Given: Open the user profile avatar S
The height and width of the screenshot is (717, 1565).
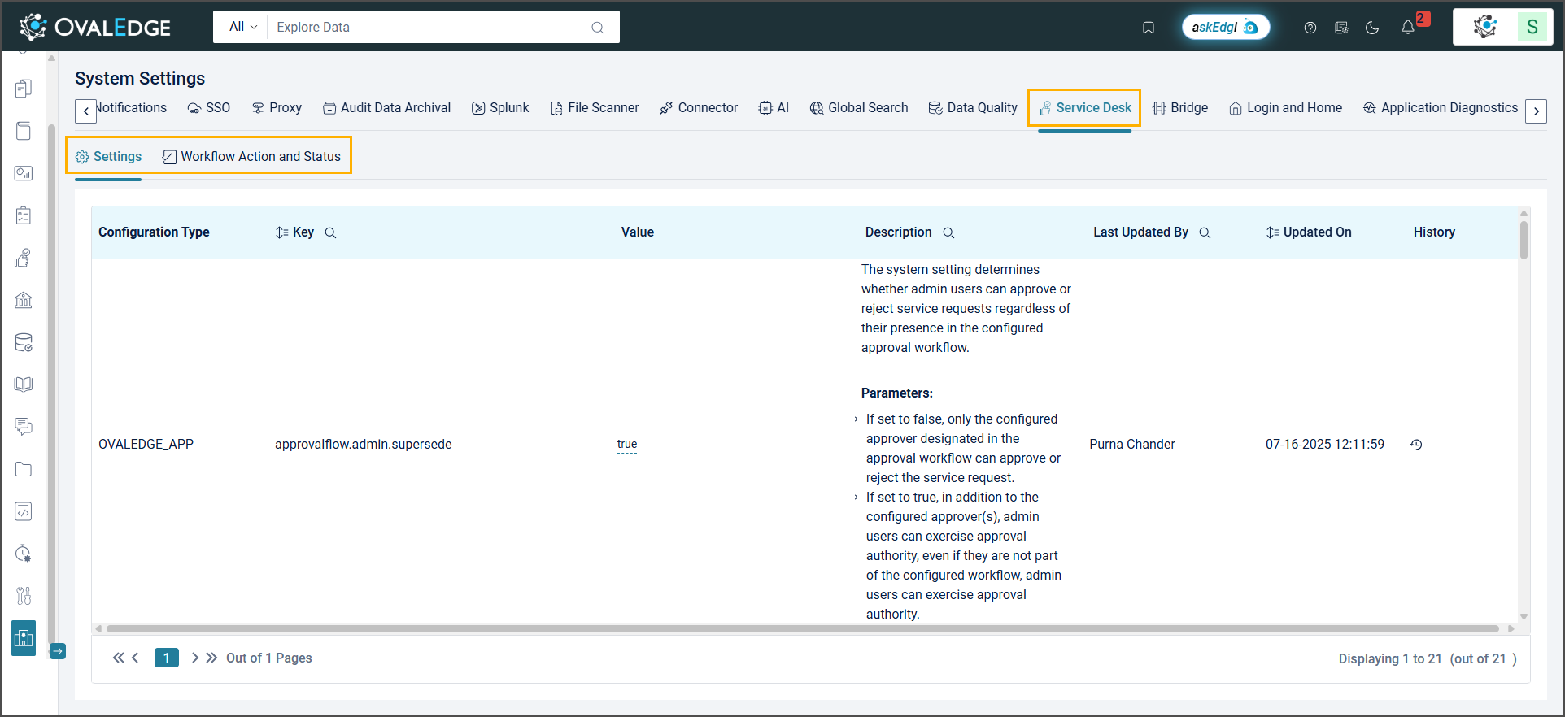Looking at the screenshot, I should [1532, 28].
